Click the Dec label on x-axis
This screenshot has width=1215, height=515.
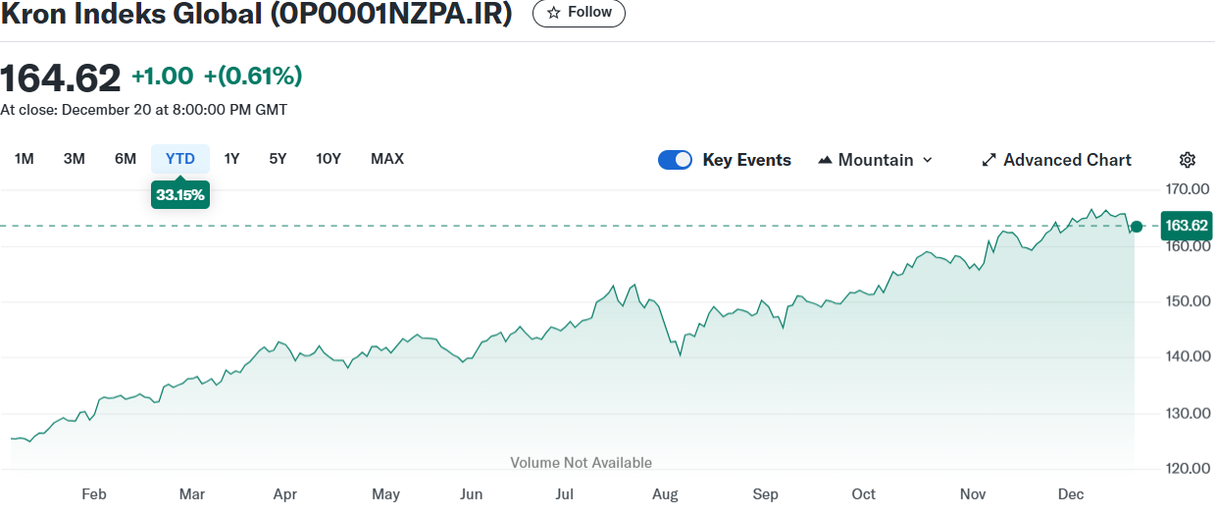[1071, 494]
